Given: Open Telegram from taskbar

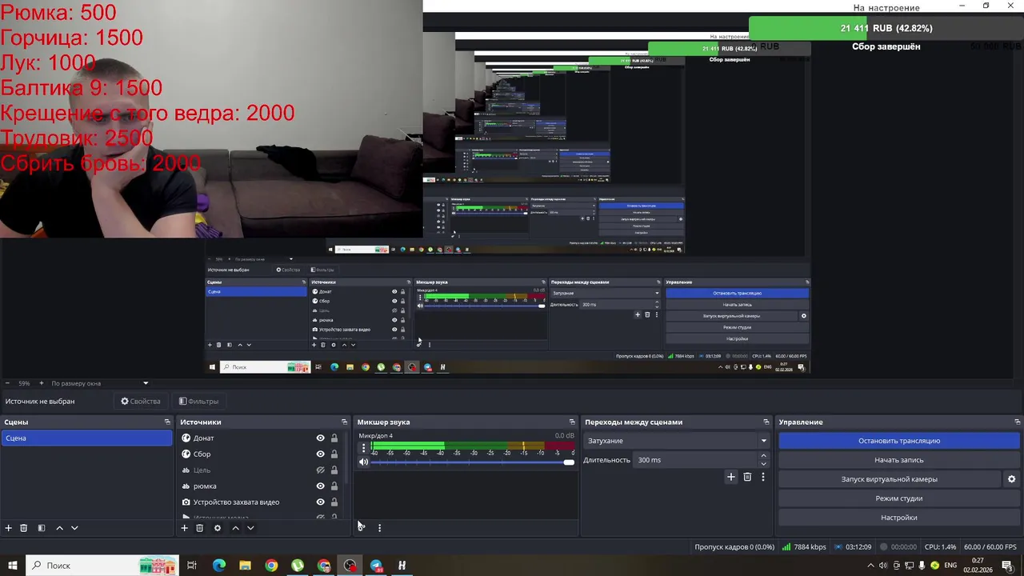Looking at the screenshot, I should tap(376, 566).
